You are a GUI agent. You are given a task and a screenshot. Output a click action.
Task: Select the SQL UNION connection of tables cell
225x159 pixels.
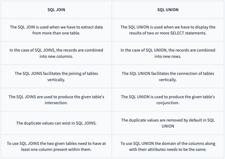[168, 77]
